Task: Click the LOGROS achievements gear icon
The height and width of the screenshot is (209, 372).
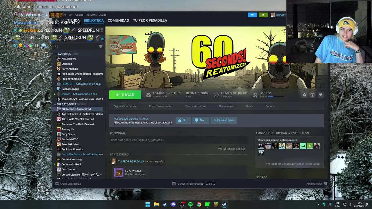Action: [x=255, y=95]
